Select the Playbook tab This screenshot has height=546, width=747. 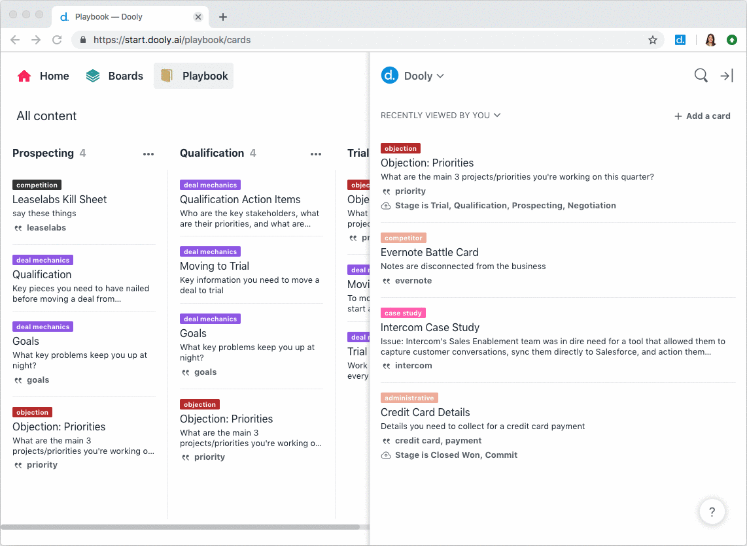tap(194, 76)
